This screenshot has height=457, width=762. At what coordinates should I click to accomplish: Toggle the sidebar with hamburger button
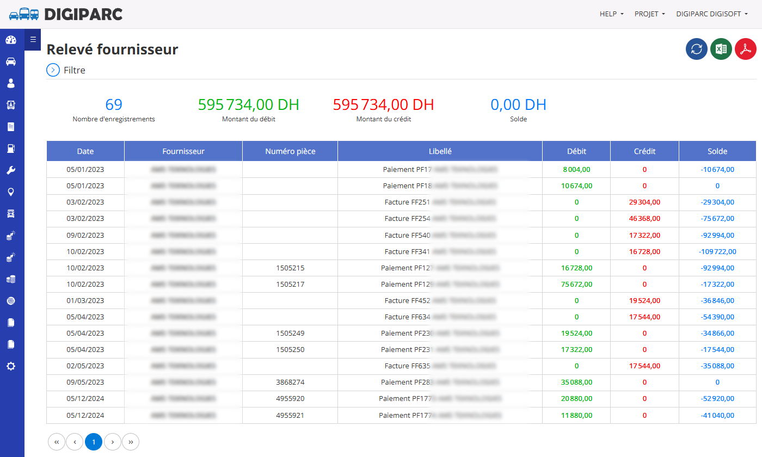(33, 39)
